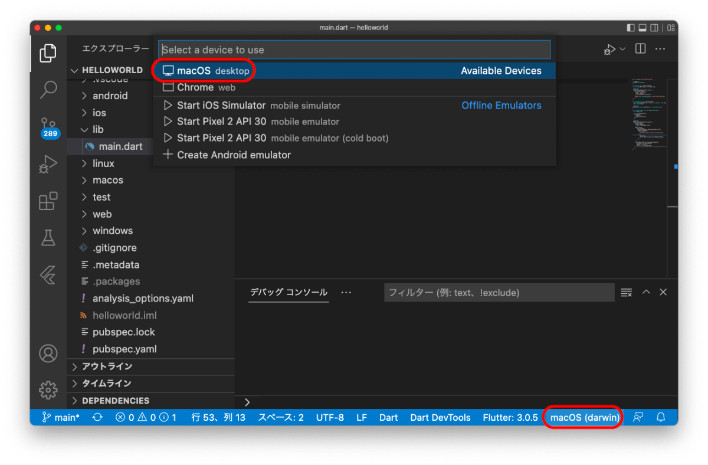Toggle panel layout icon in title bar

point(643,28)
